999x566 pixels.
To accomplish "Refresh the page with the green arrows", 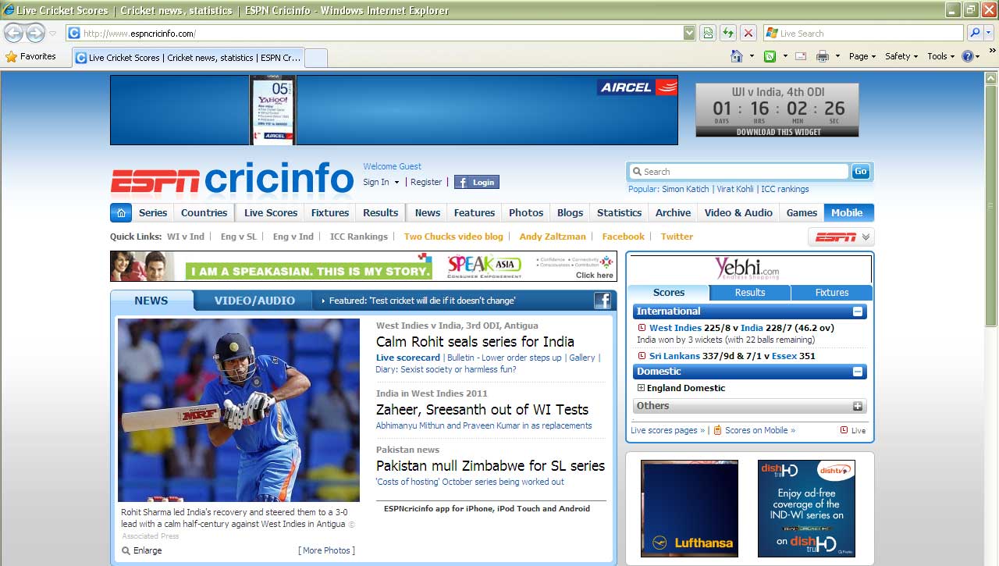I will pyautogui.click(x=727, y=33).
